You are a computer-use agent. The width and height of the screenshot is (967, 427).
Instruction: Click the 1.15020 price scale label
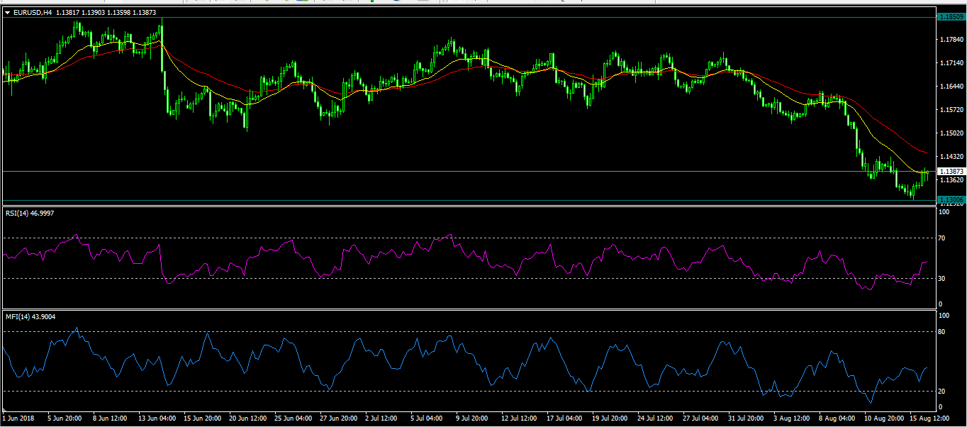(950, 133)
